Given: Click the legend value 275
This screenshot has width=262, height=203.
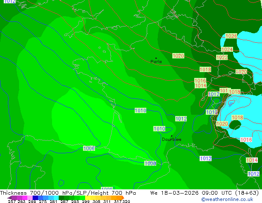Looking at the screenshot, I should 43,201.
